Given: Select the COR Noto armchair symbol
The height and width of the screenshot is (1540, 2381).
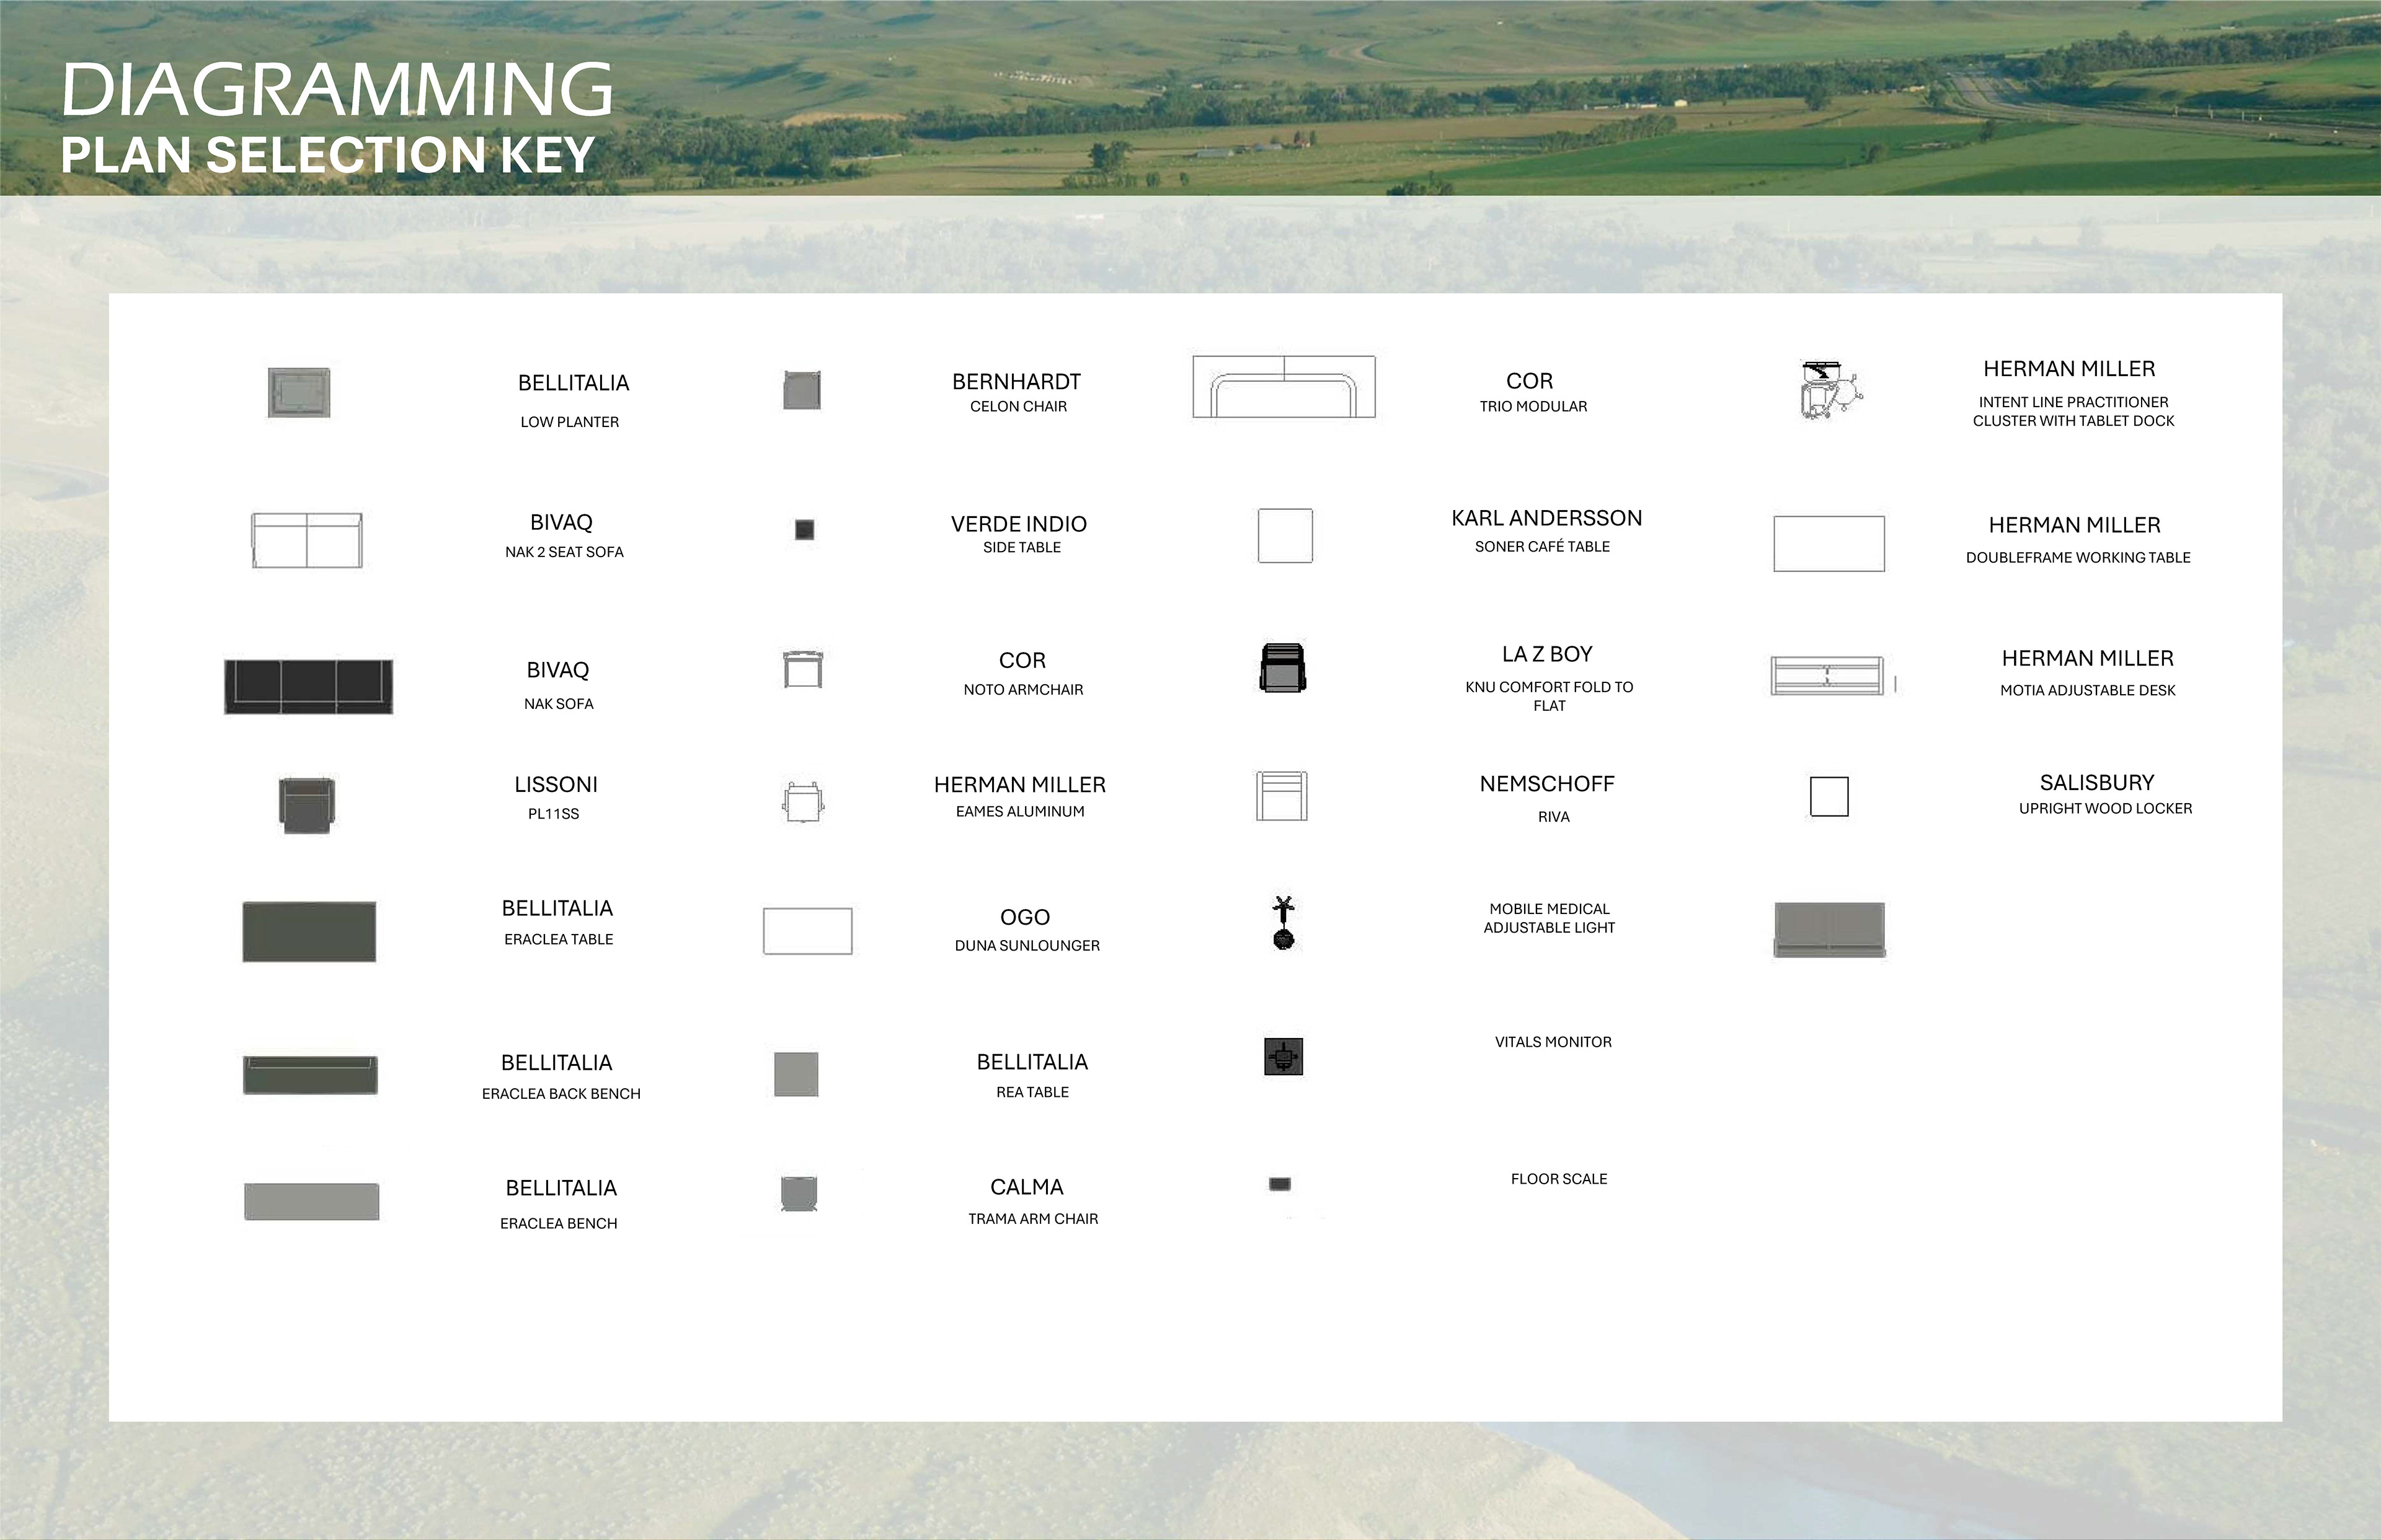Looking at the screenshot, I should (802, 669).
